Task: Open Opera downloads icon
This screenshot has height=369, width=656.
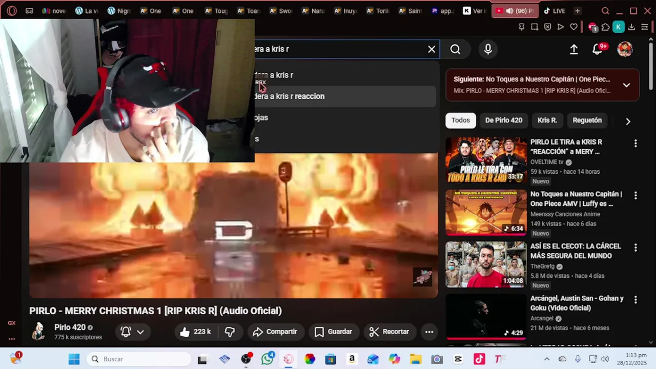Action: point(632,27)
